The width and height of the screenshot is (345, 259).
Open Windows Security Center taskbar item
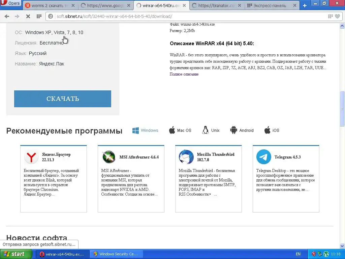(116, 254)
